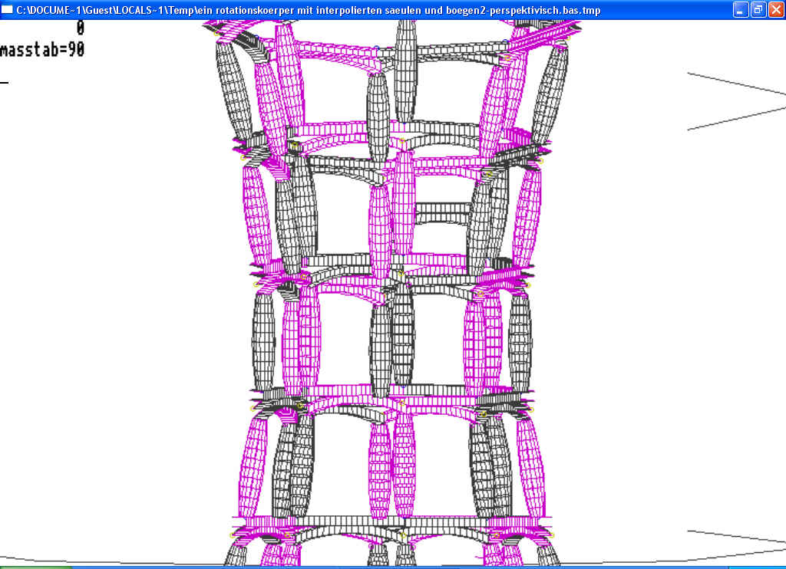Click the "0" value above masstab
This screenshot has width=786, height=569.
(80, 28)
